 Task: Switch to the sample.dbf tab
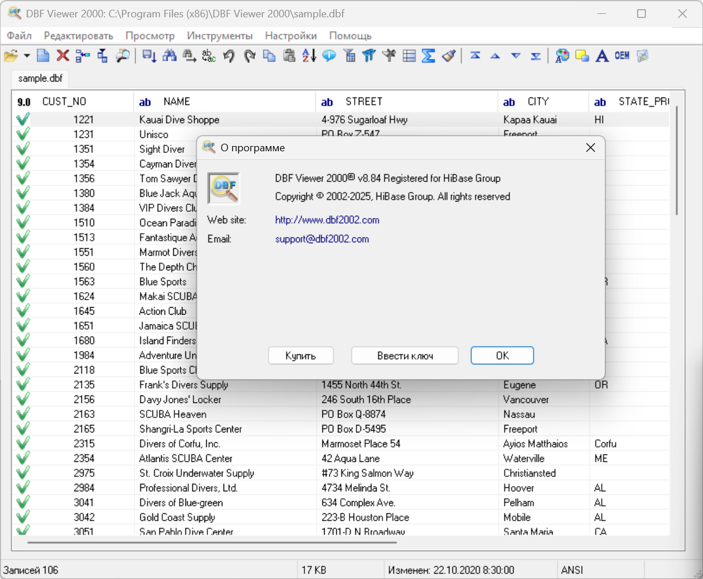40,79
